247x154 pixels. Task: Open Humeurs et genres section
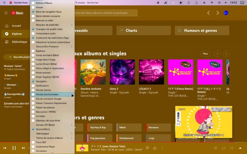(x=202, y=31)
